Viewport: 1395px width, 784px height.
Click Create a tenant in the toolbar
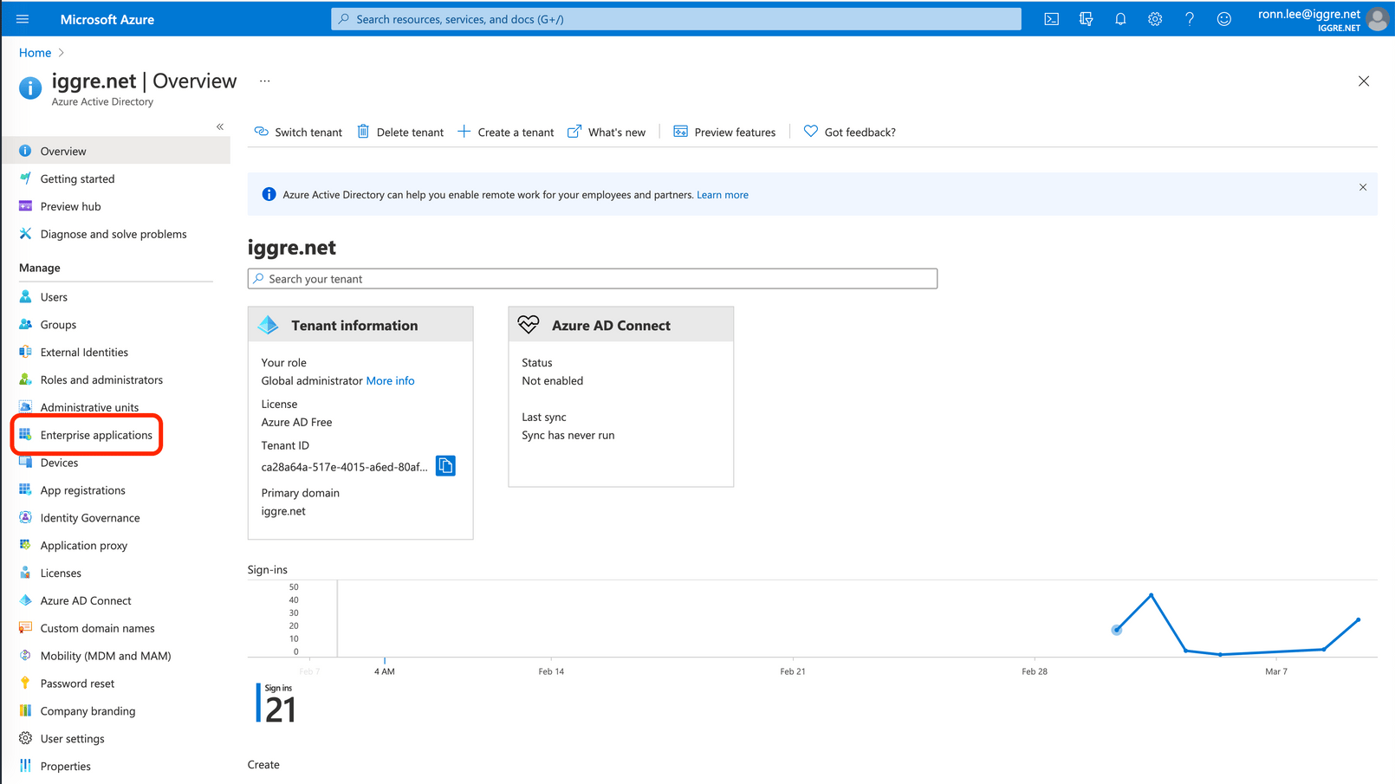(505, 132)
